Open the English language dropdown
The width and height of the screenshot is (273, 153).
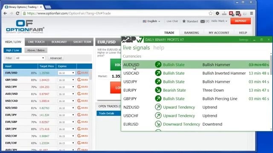[x=151, y=21]
